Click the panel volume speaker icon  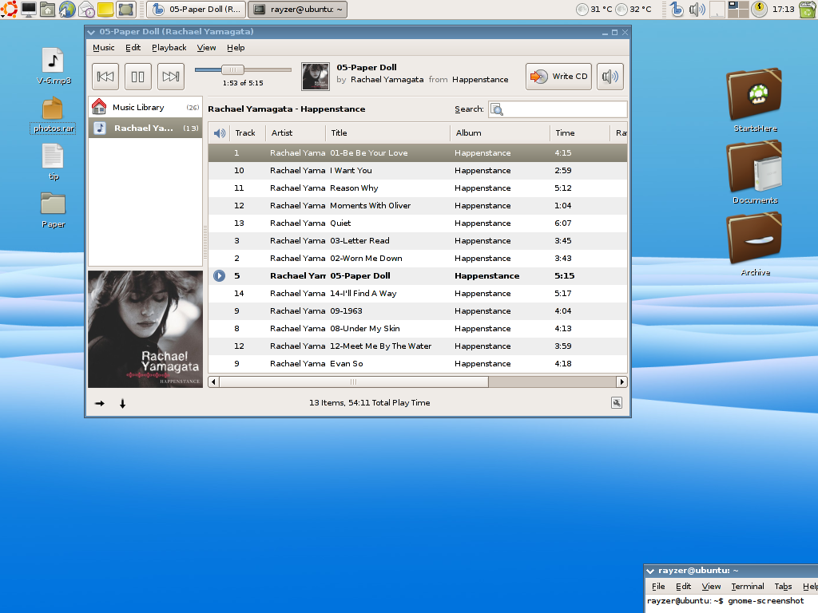pos(697,9)
